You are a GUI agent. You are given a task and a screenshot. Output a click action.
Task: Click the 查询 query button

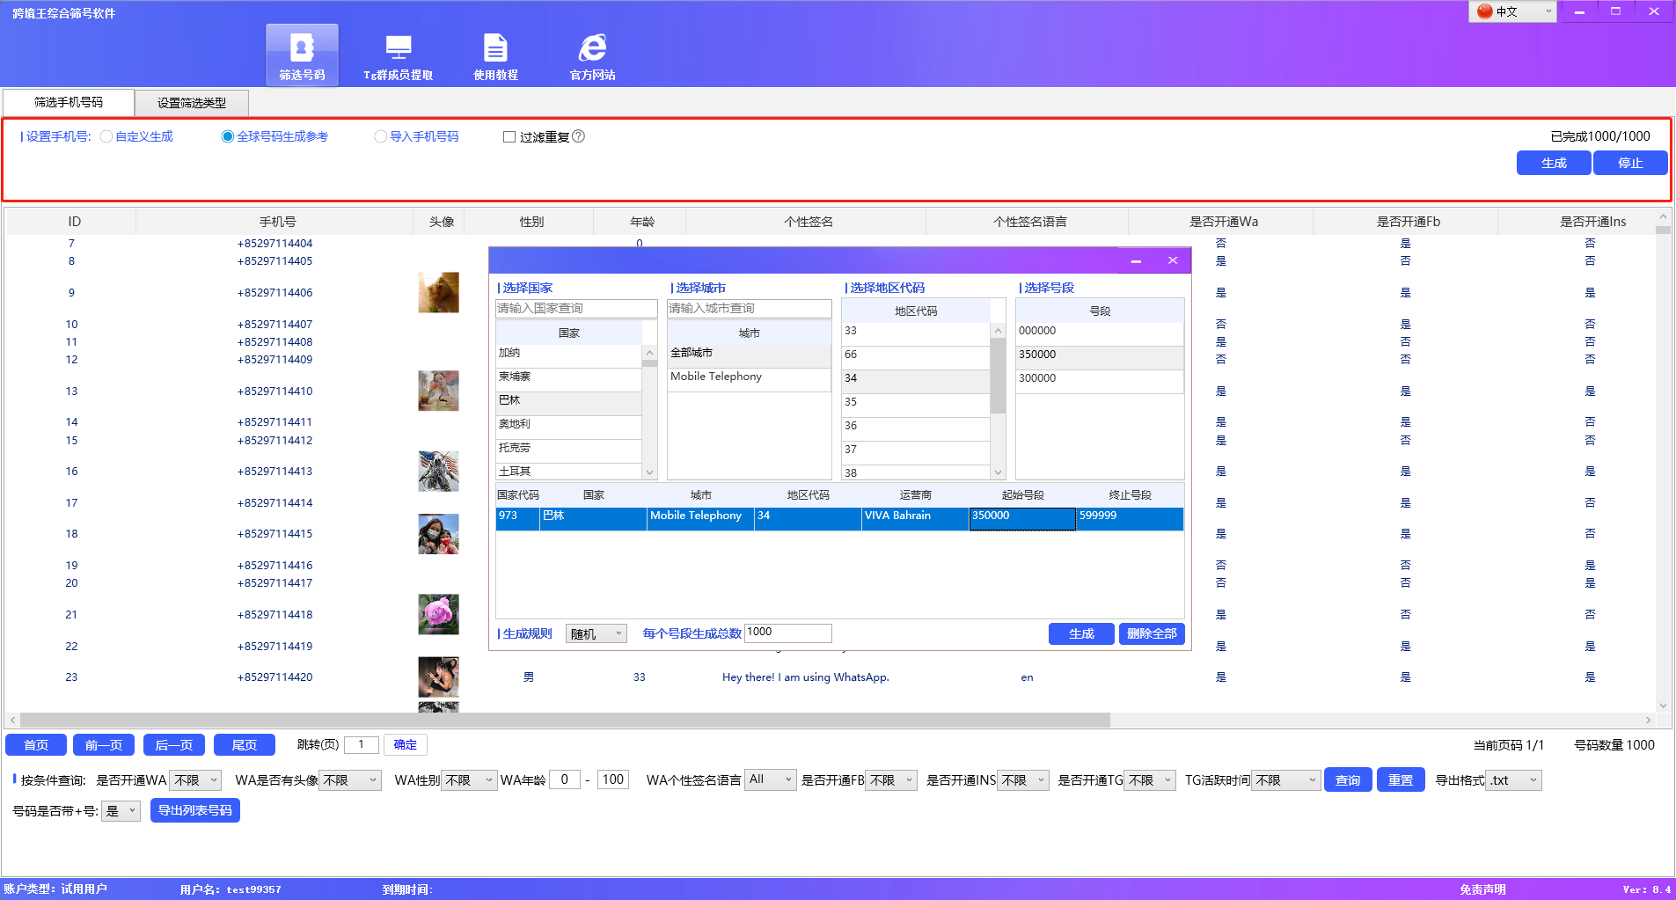(1347, 779)
